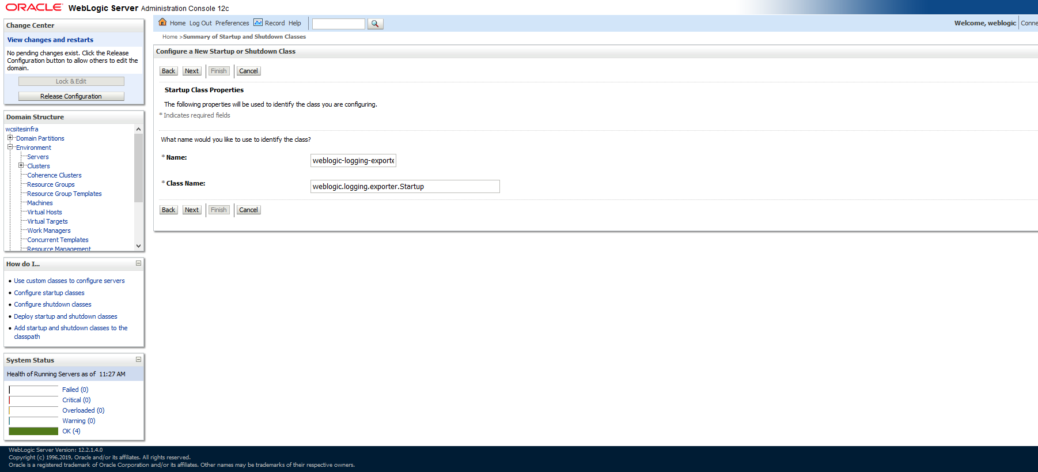This screenshot has width=1038, height=472.
Task: Click the Welcome, weblogic text
Action: pos(985,23)
